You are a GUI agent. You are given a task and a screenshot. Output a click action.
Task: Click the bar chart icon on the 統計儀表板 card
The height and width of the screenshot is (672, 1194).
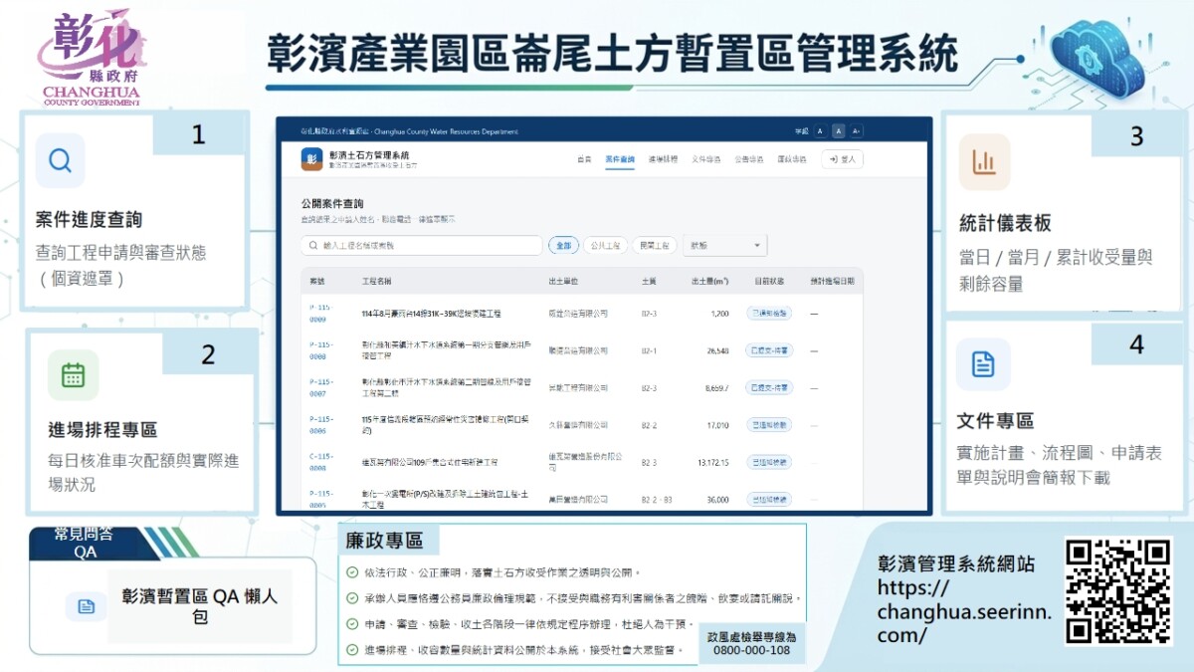click(x=984, y=161)
